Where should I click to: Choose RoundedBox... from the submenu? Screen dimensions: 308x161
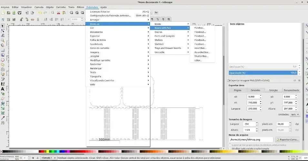(202, 52)
